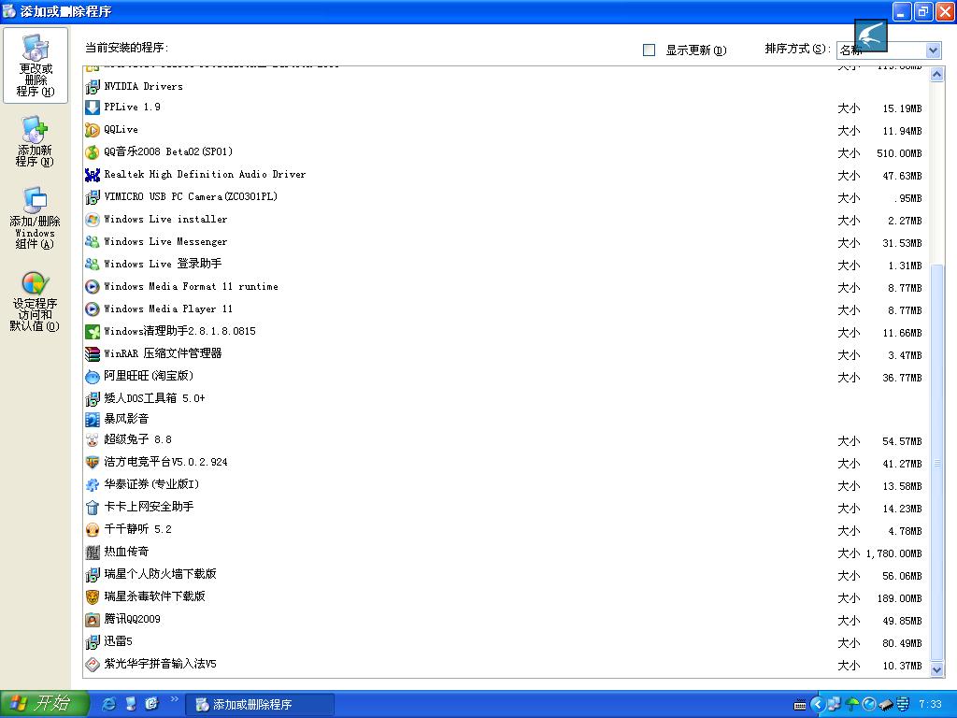Open Set Program Access and Defaults button
957x718 pixels.
coord(35,302)
